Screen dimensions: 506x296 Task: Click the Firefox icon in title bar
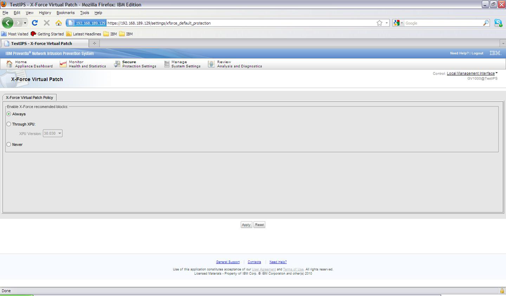(3, 4)
